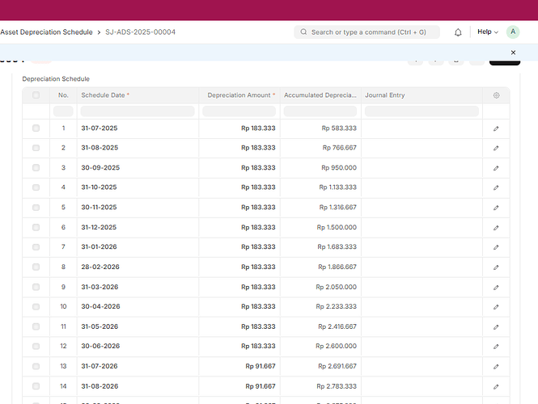This screenshot has height=404, width=538.
Task: Tick checkbox for row 10
Action: [36, 306]
